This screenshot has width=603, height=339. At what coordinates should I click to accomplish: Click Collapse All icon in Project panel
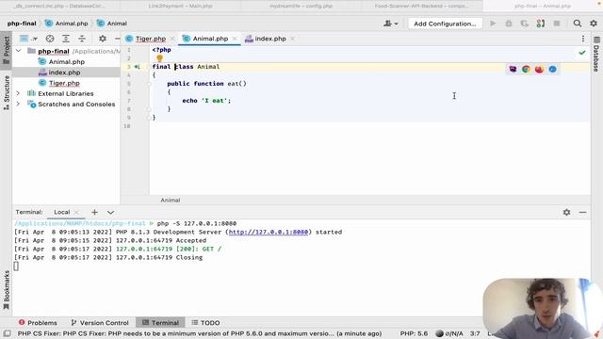82,39
